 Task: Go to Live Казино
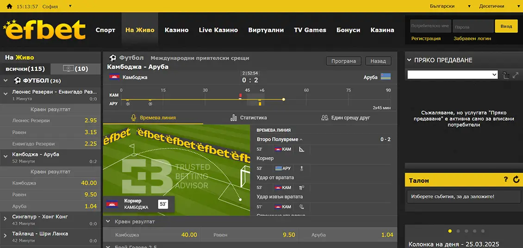click(218, 30)
